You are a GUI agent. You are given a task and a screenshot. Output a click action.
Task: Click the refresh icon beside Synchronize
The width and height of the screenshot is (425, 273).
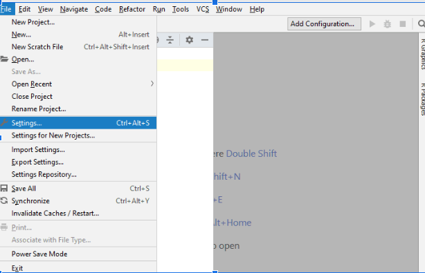pyautogui.click(x=4, y=200)
